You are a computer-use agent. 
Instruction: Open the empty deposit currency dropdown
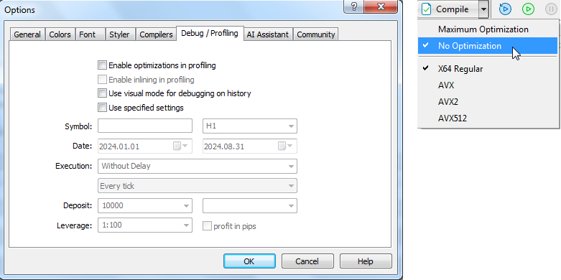pos(250,205)
